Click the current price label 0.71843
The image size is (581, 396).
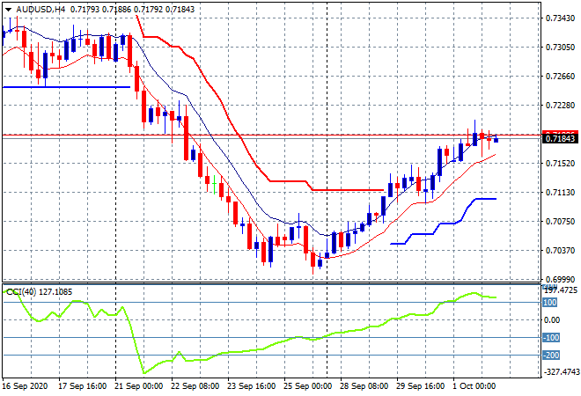tap(560, 139)
